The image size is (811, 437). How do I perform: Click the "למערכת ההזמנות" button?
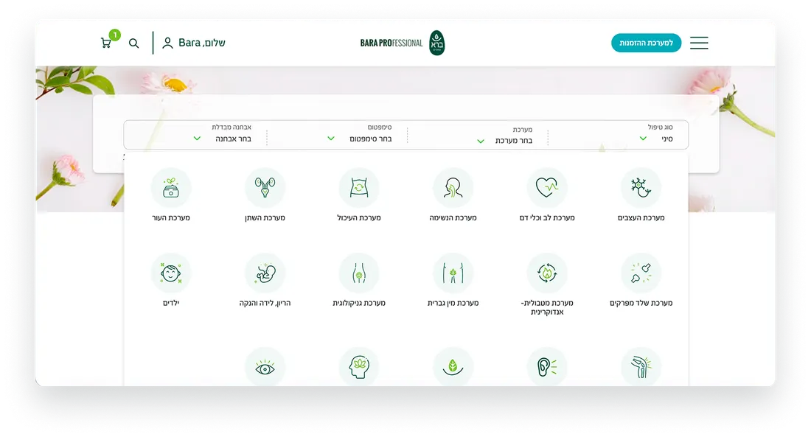(646, 43)
